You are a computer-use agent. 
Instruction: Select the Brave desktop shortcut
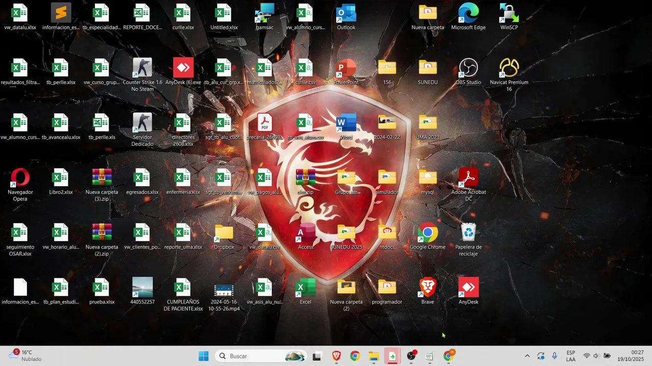(427, 291)
